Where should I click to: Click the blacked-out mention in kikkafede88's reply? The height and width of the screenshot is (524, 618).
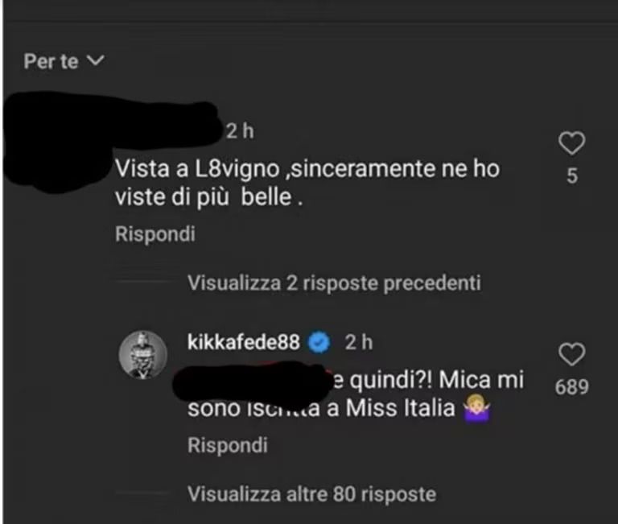point(252,382)
